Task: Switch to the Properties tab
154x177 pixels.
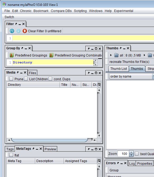Action: (x=145, y=164)
